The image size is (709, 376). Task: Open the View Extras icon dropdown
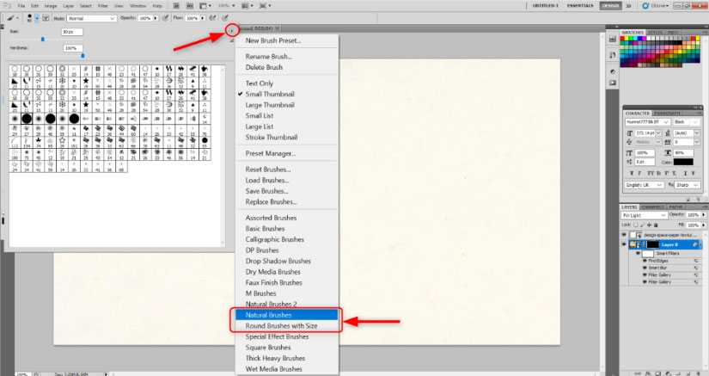click(x=205, y=6)
